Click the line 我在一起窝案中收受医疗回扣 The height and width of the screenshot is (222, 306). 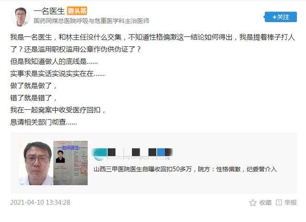pyautogui.click(x=58, y=110)
